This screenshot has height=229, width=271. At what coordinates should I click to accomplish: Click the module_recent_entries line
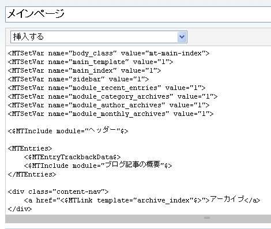(x=107, y=88)
